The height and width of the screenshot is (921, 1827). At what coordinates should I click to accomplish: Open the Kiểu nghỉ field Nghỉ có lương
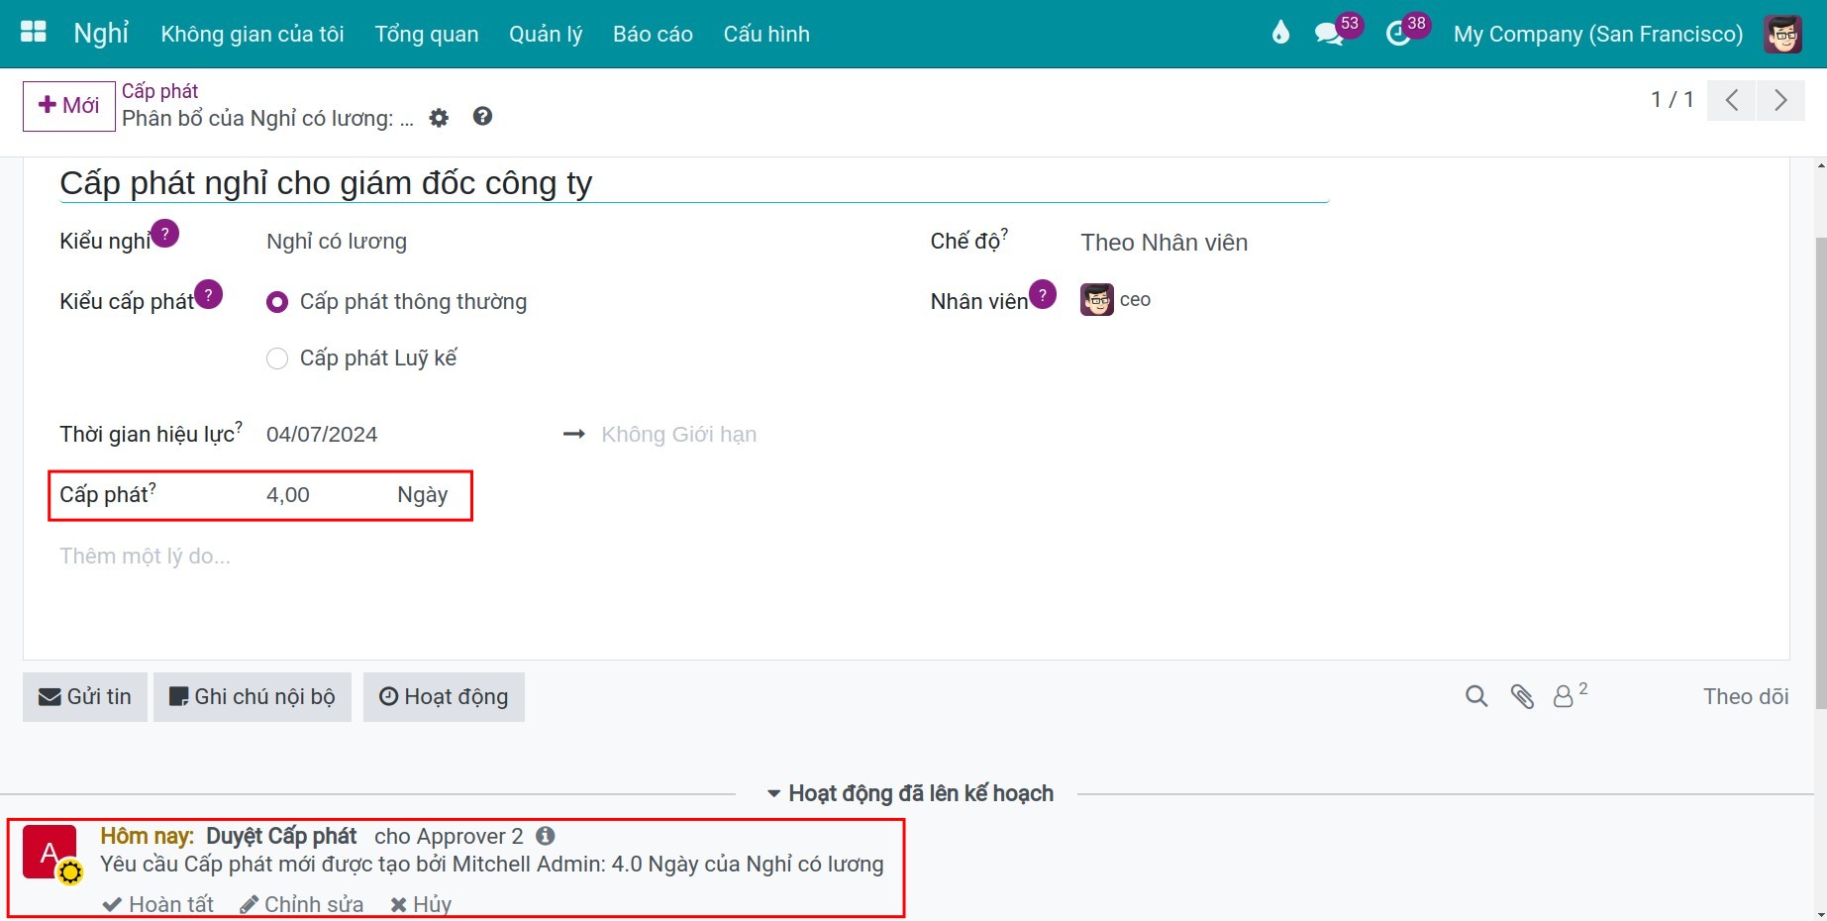tap(337, 242)
